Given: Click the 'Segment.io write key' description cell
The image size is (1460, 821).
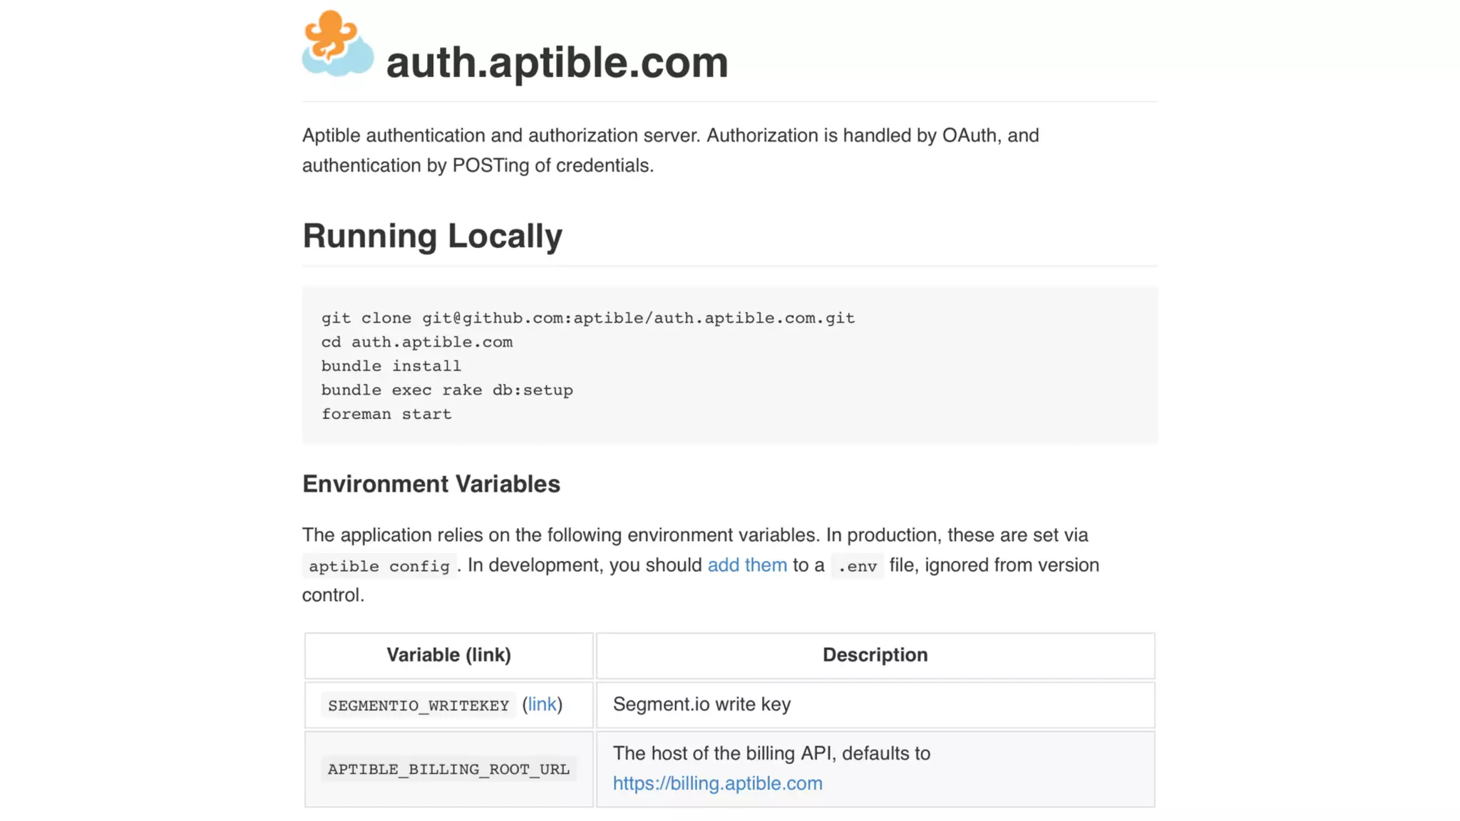Looking at the screenshot, I should click(x=701, y=704).
